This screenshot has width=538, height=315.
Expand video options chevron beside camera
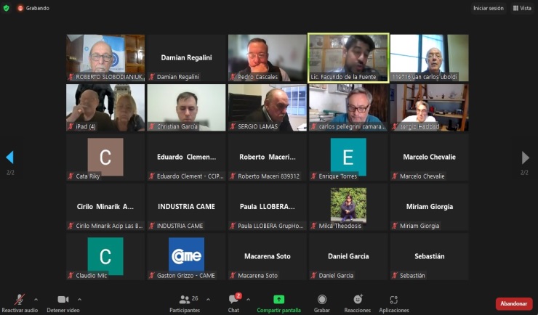tap(79, 300)
